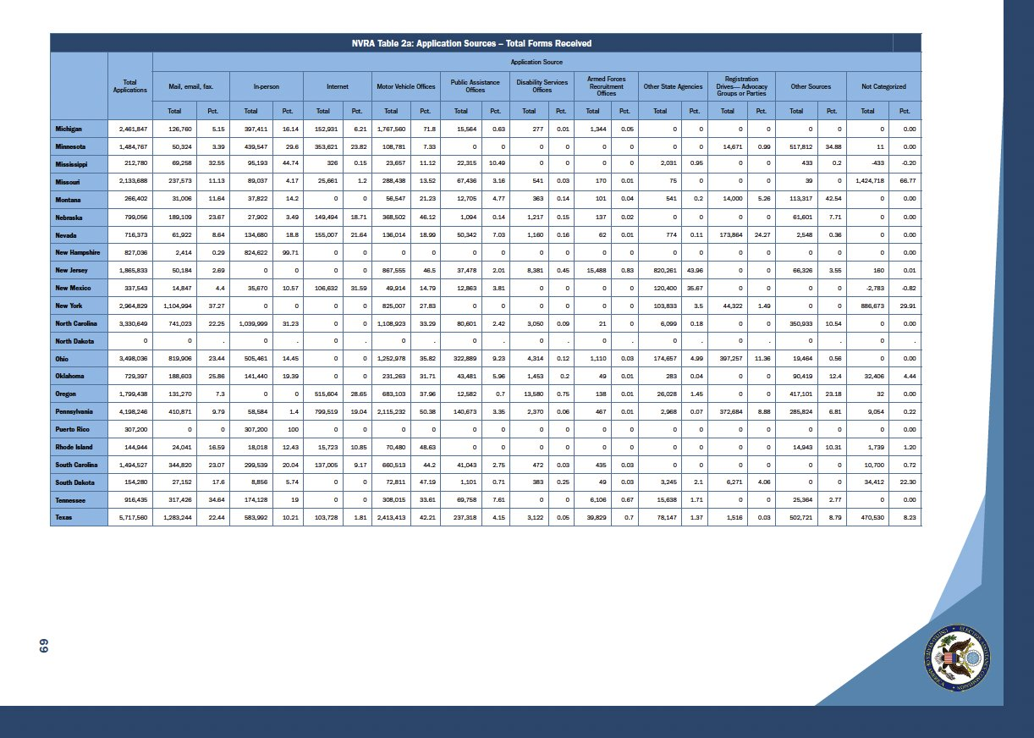Screen dimensions: 1034x738
Task: Select the Application Source header cell
Action: 535,62
